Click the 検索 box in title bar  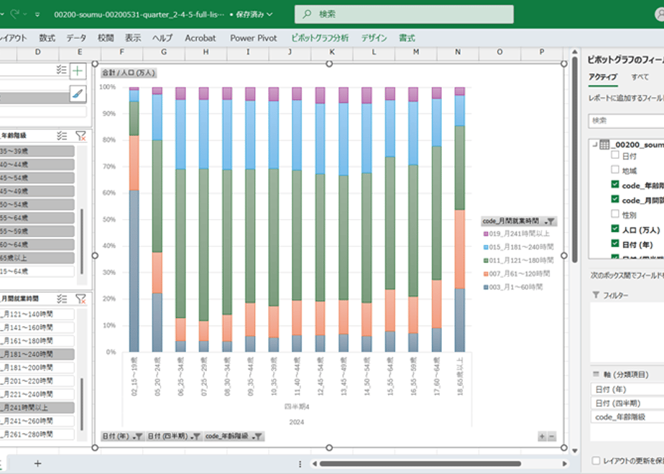click(x=404, y=14)
